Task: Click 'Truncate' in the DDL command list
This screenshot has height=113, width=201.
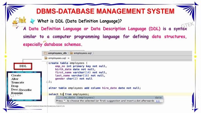Action: click(x=18, y=82)
